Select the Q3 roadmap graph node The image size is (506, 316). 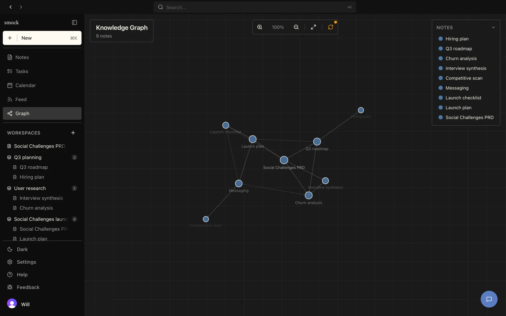(x=317, y=141)
